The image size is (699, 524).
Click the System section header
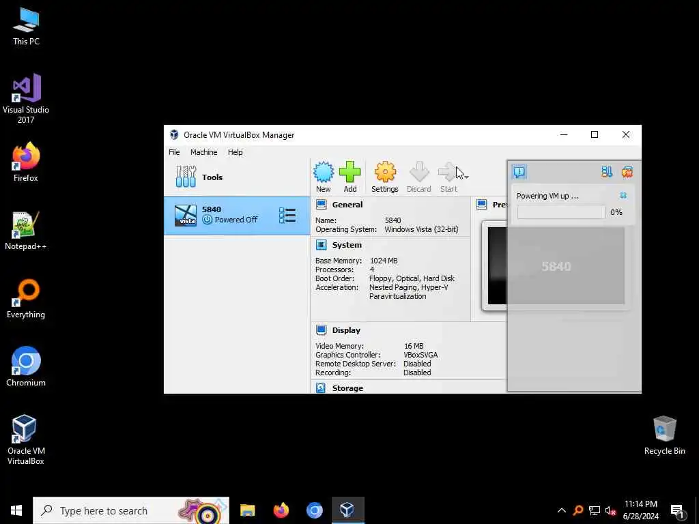[347, 245]
